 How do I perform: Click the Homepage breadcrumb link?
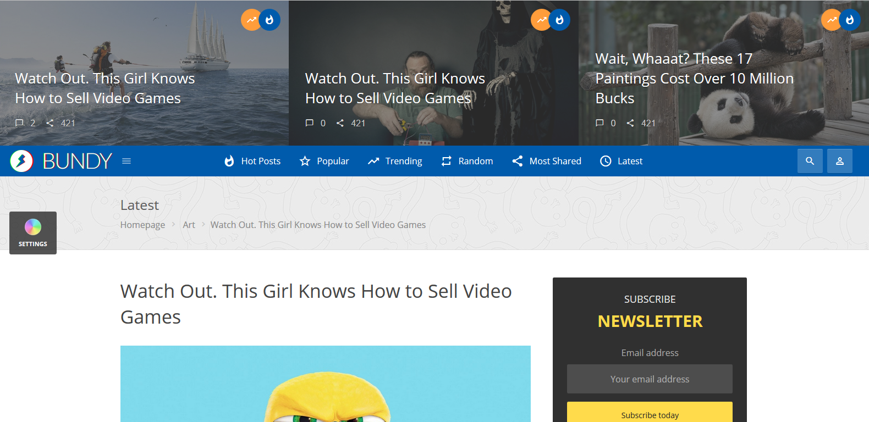142,225
